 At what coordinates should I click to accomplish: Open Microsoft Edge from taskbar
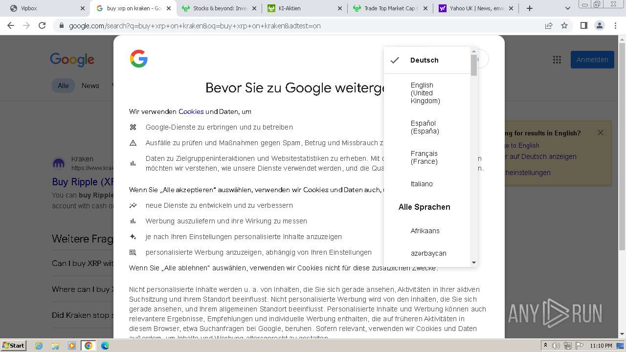coord(105,346)
